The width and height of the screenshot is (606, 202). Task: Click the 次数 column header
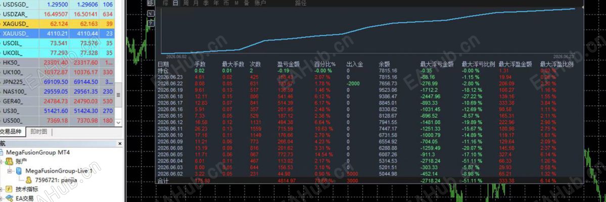click(x=255, y=65)
